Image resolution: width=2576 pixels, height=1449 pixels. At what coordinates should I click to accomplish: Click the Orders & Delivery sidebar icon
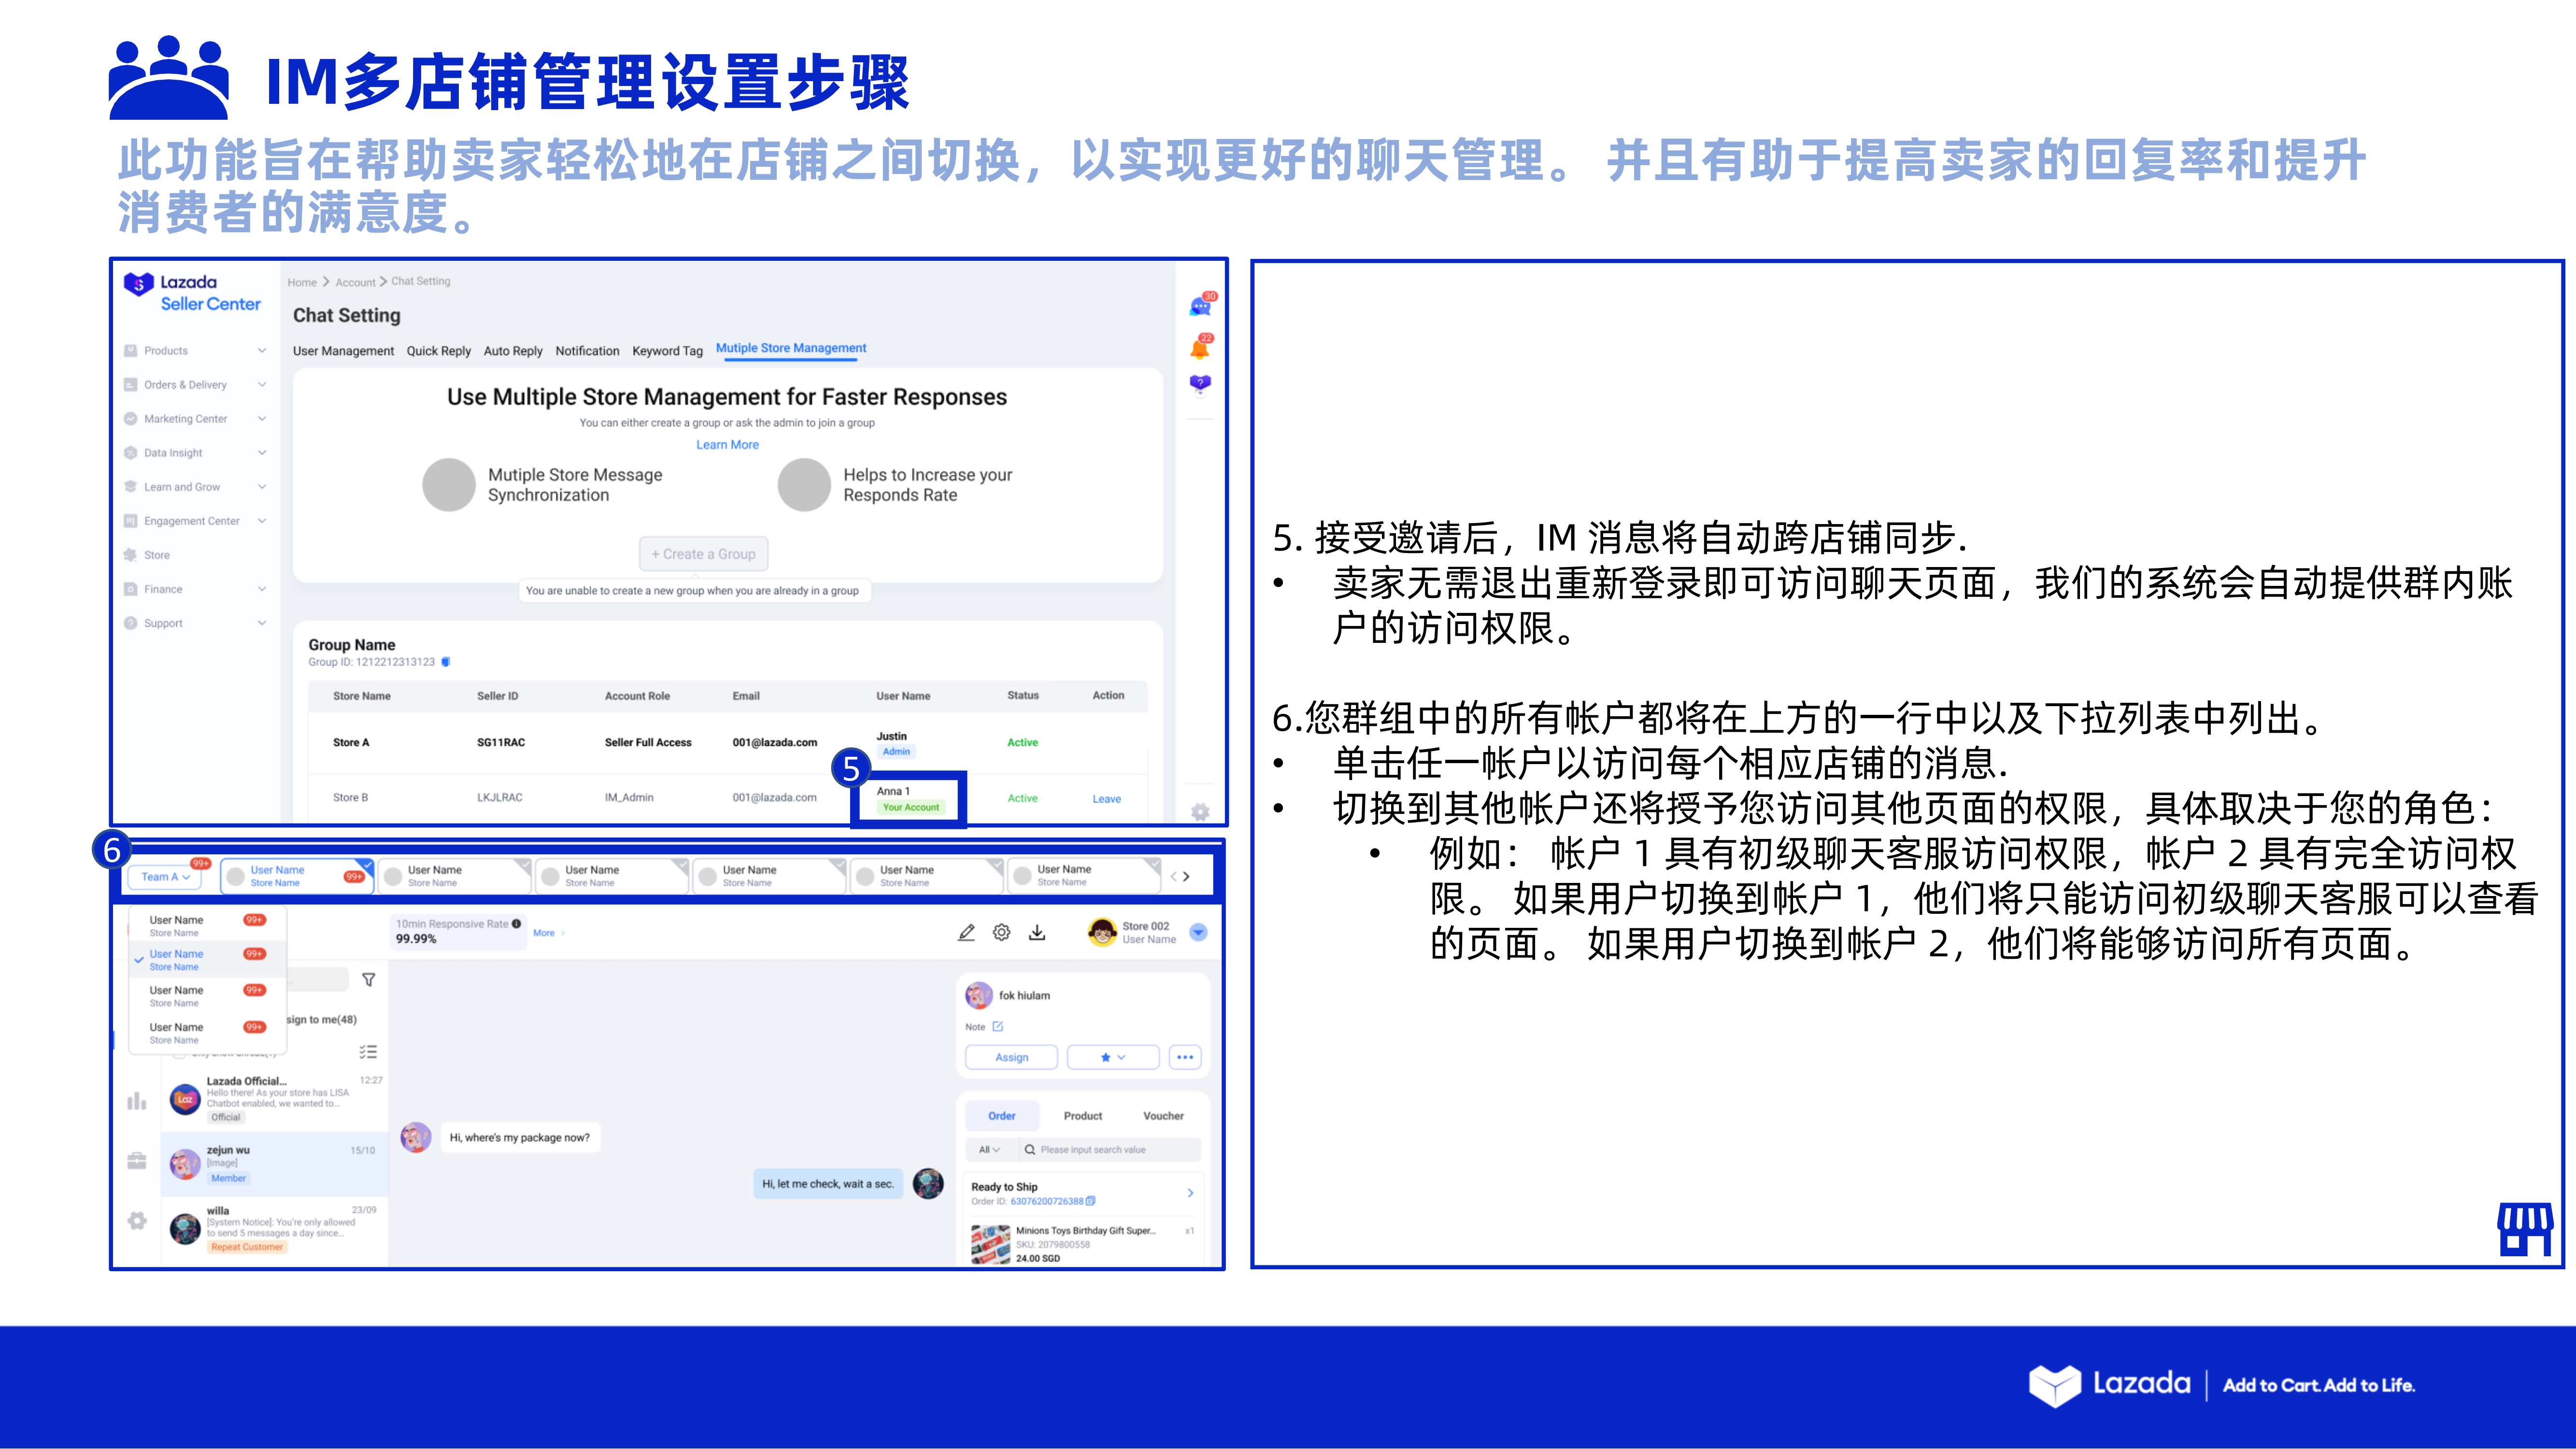pyautogui.click(x=131, y=385)
